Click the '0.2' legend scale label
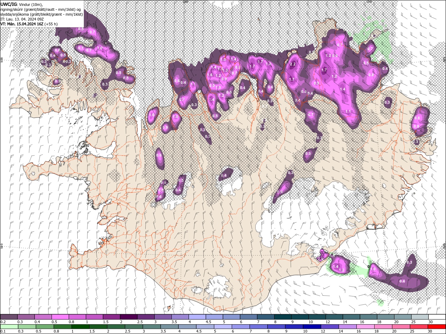446x334 pixels. (x=3, y=322)
